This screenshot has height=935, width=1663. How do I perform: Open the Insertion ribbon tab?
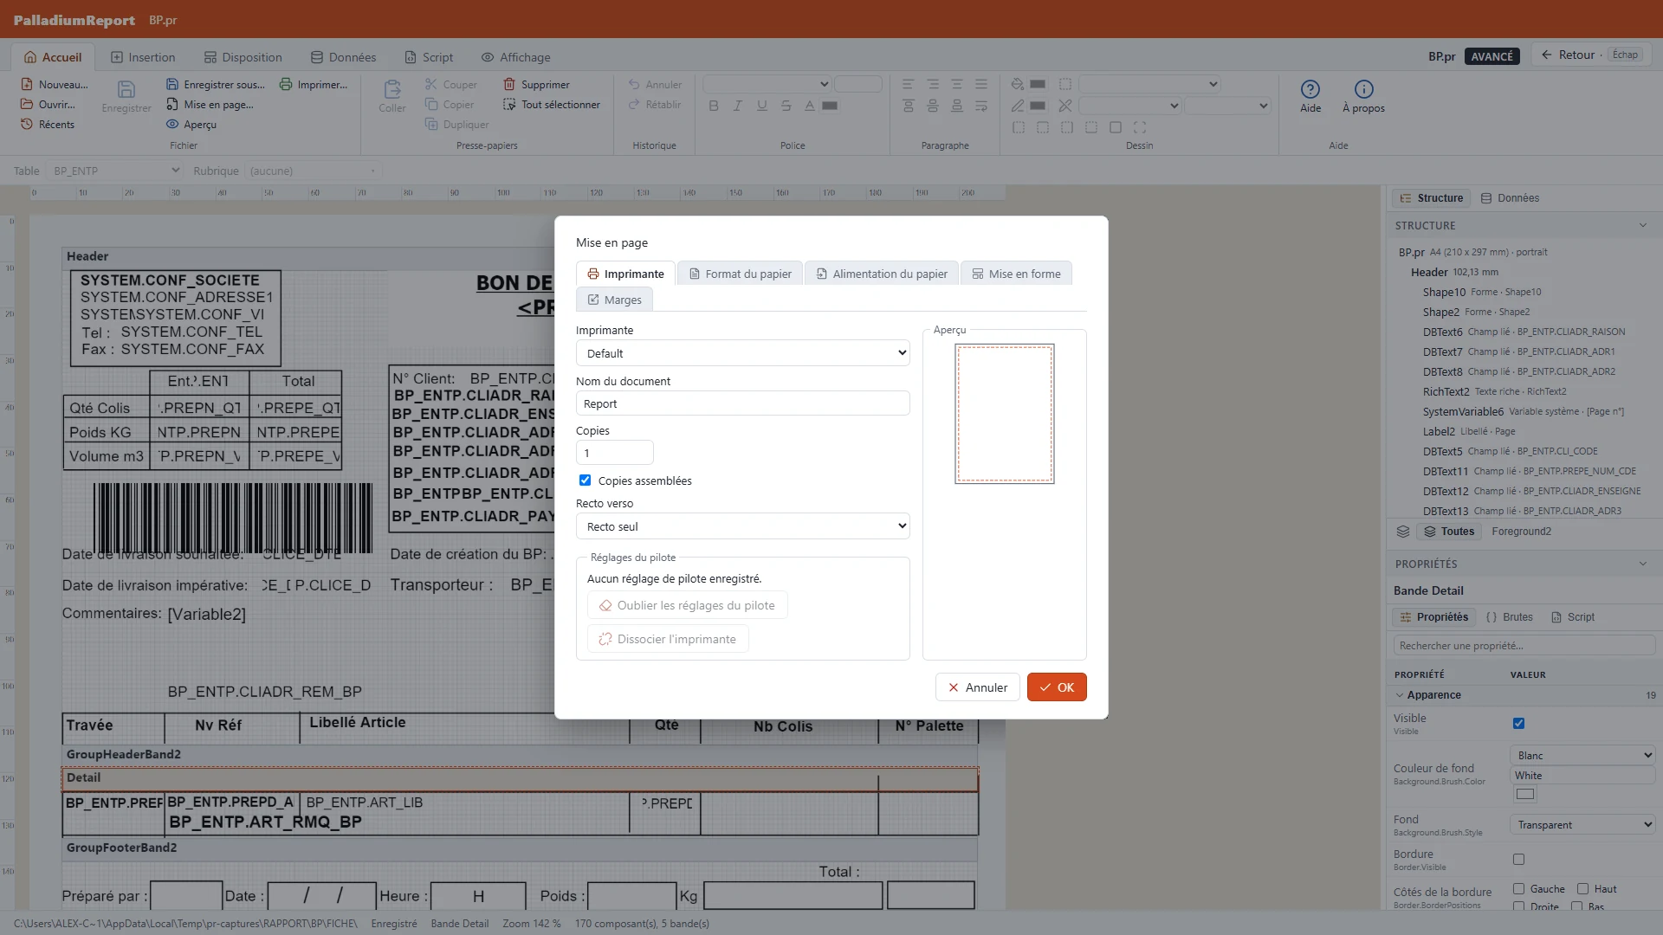pyautogui.click(x=143, y=57)
